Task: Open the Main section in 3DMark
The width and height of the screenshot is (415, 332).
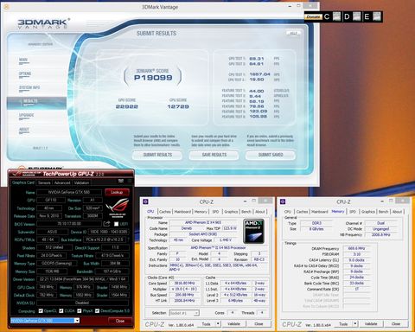Action: tap(23, 60)
